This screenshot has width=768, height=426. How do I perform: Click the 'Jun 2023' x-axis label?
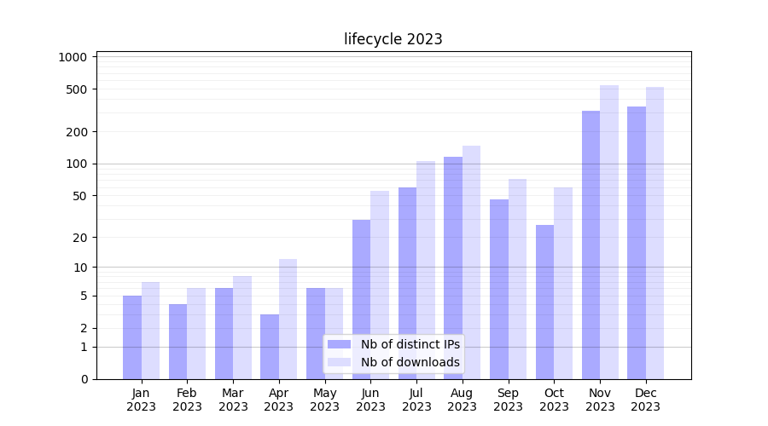370,400
